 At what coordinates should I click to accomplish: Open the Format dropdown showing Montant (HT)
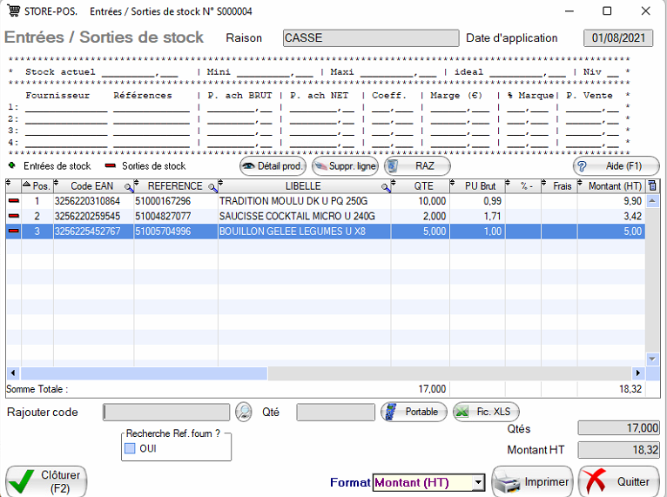[478, 482]
